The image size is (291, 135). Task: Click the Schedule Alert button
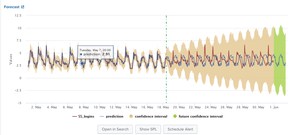click(x=180, y=129)
